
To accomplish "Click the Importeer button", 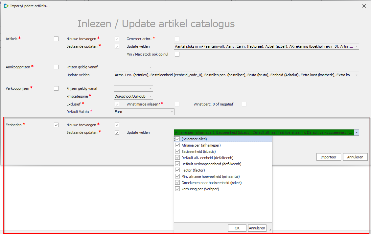I will tap(328, 157).
